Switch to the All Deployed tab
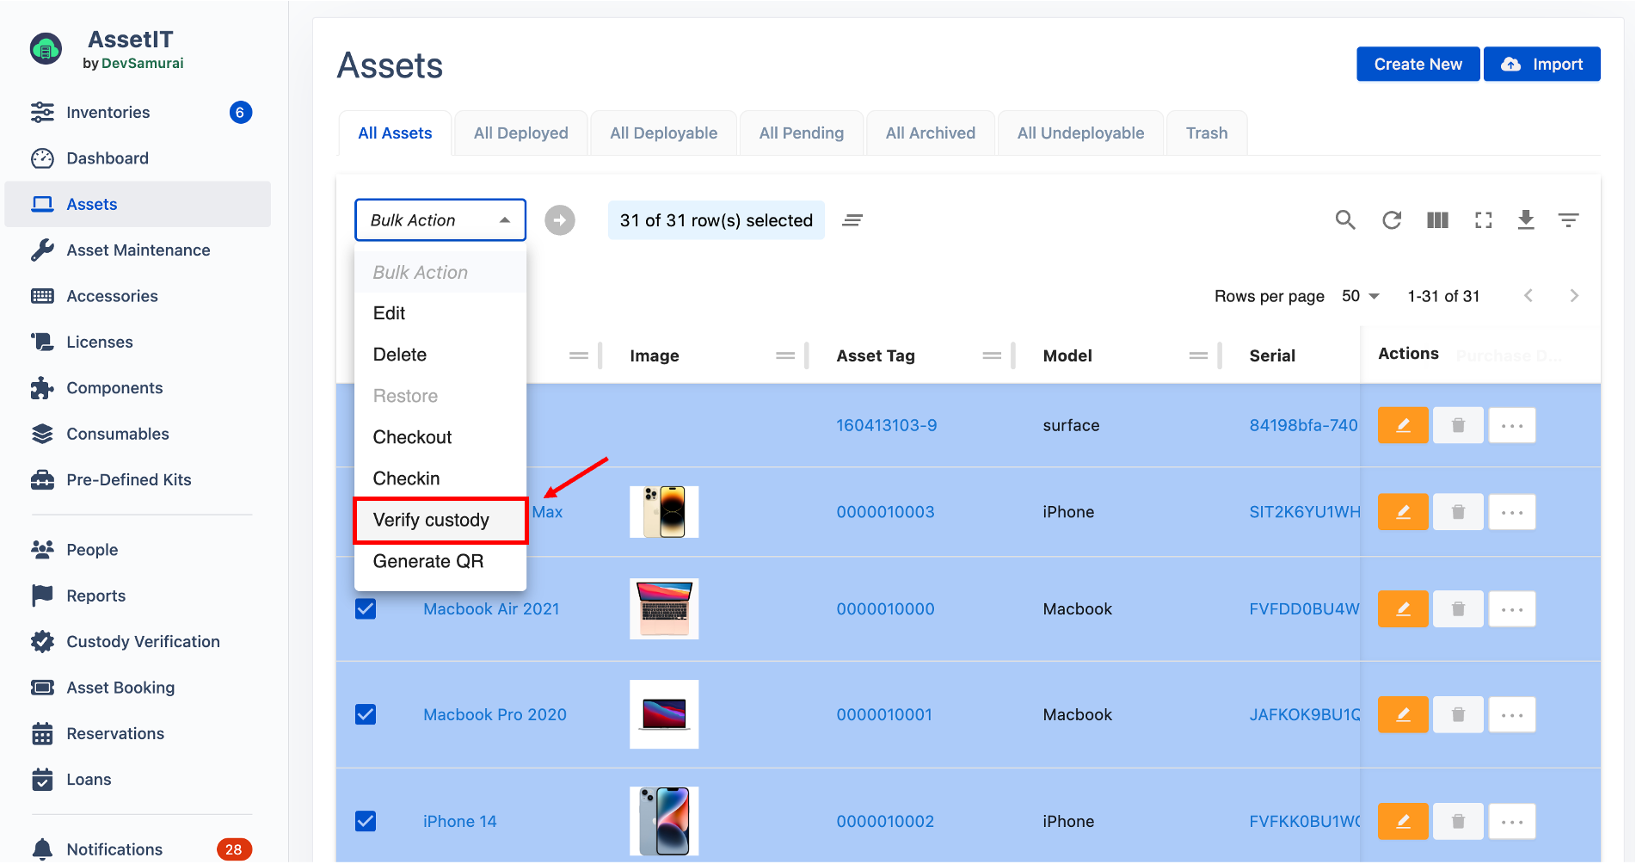Image resolution: width=1636 pixels, height=864 pixels. tap(520, 133)
